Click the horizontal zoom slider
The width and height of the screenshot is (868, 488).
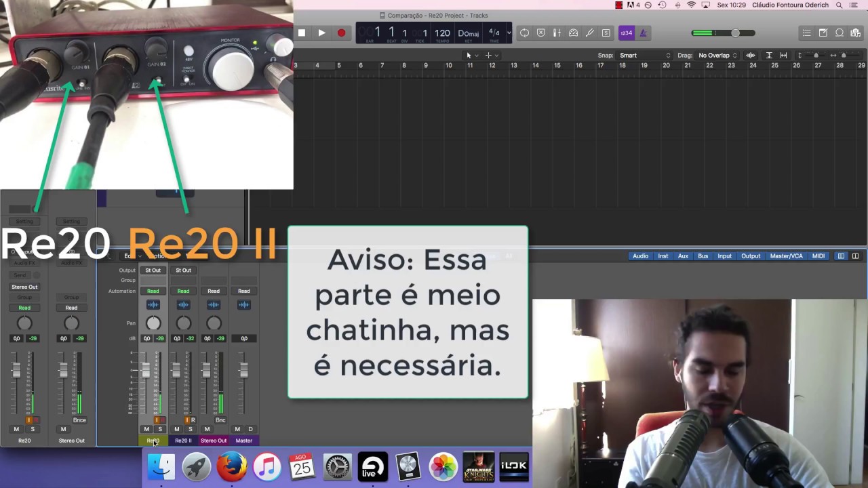point(845,55)
